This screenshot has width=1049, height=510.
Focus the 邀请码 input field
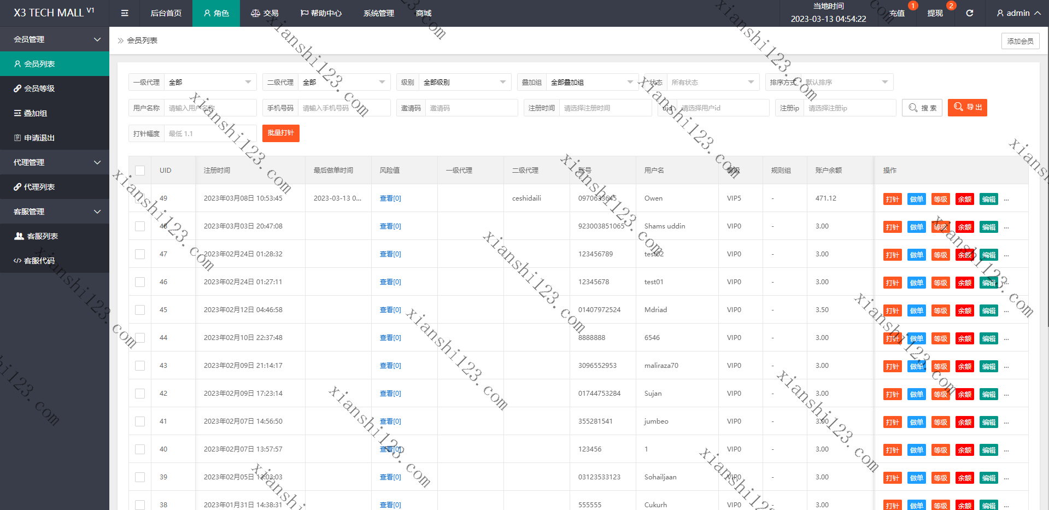click(472, 108)
